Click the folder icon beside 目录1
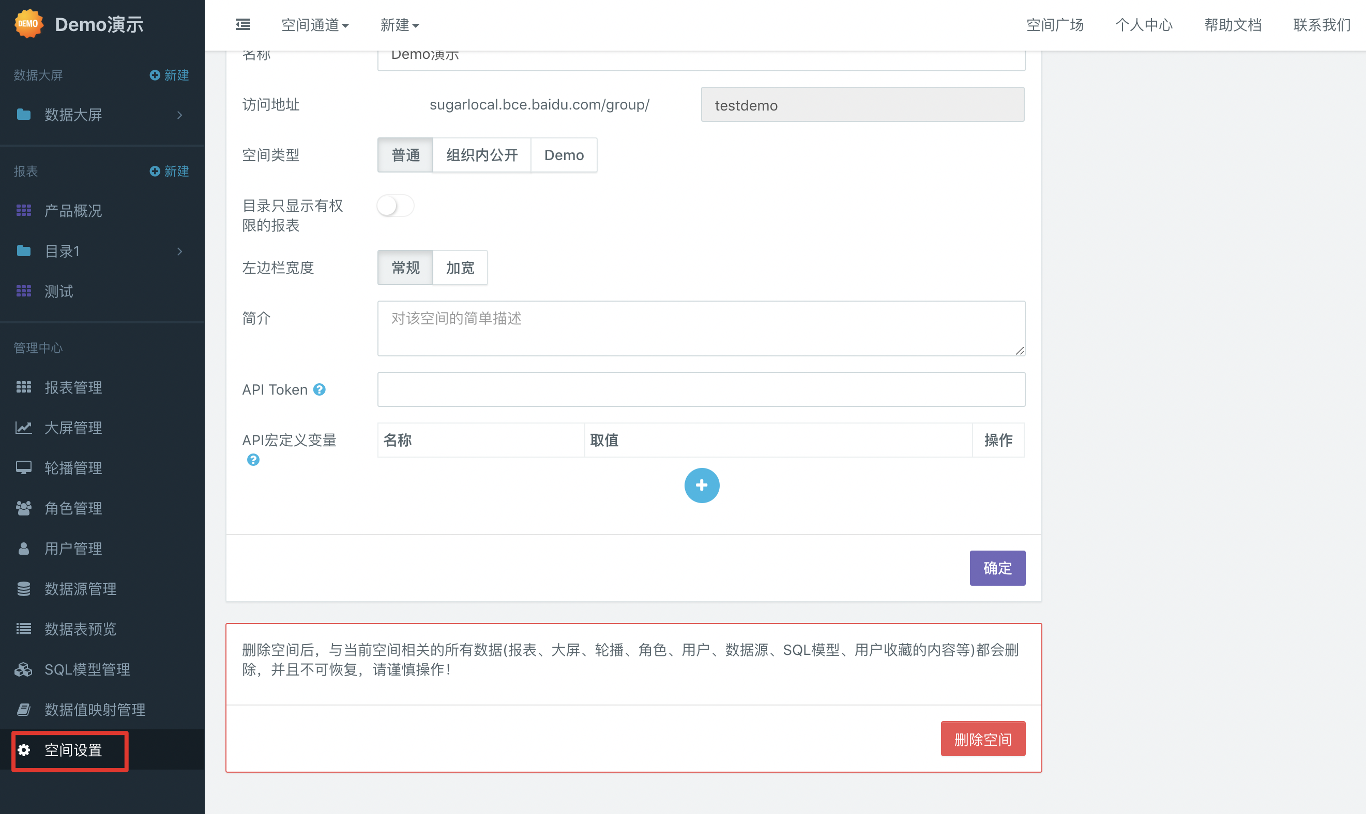1366x814 pixels. coord(24,251)
